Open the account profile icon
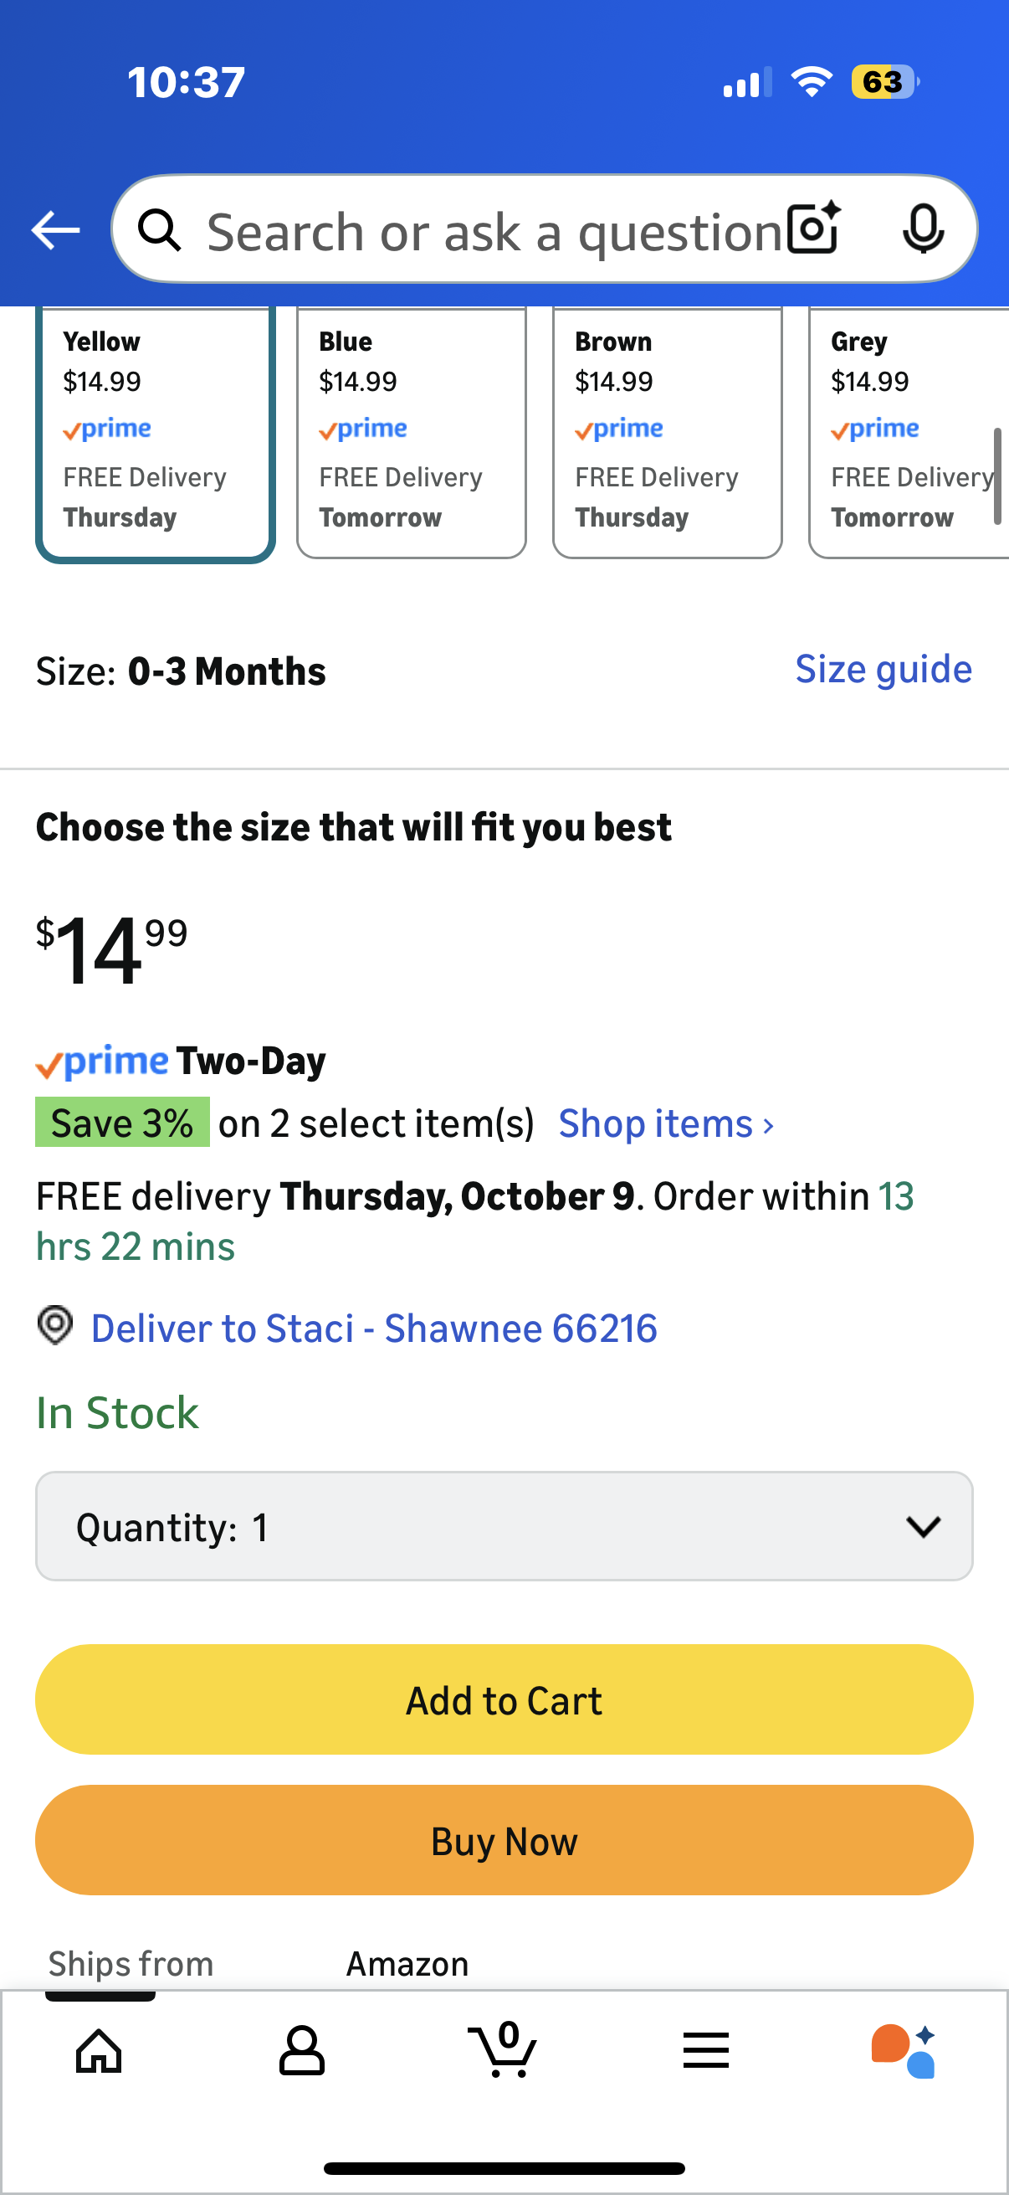 point(301,2050)
